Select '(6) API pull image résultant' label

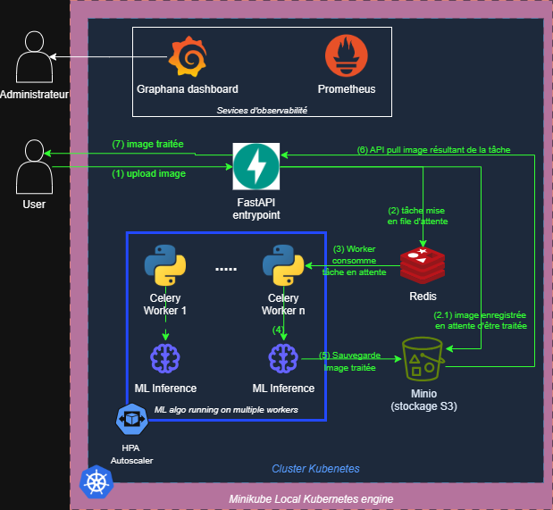[x=433, y=150]
